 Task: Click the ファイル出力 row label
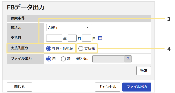[21, 58]
